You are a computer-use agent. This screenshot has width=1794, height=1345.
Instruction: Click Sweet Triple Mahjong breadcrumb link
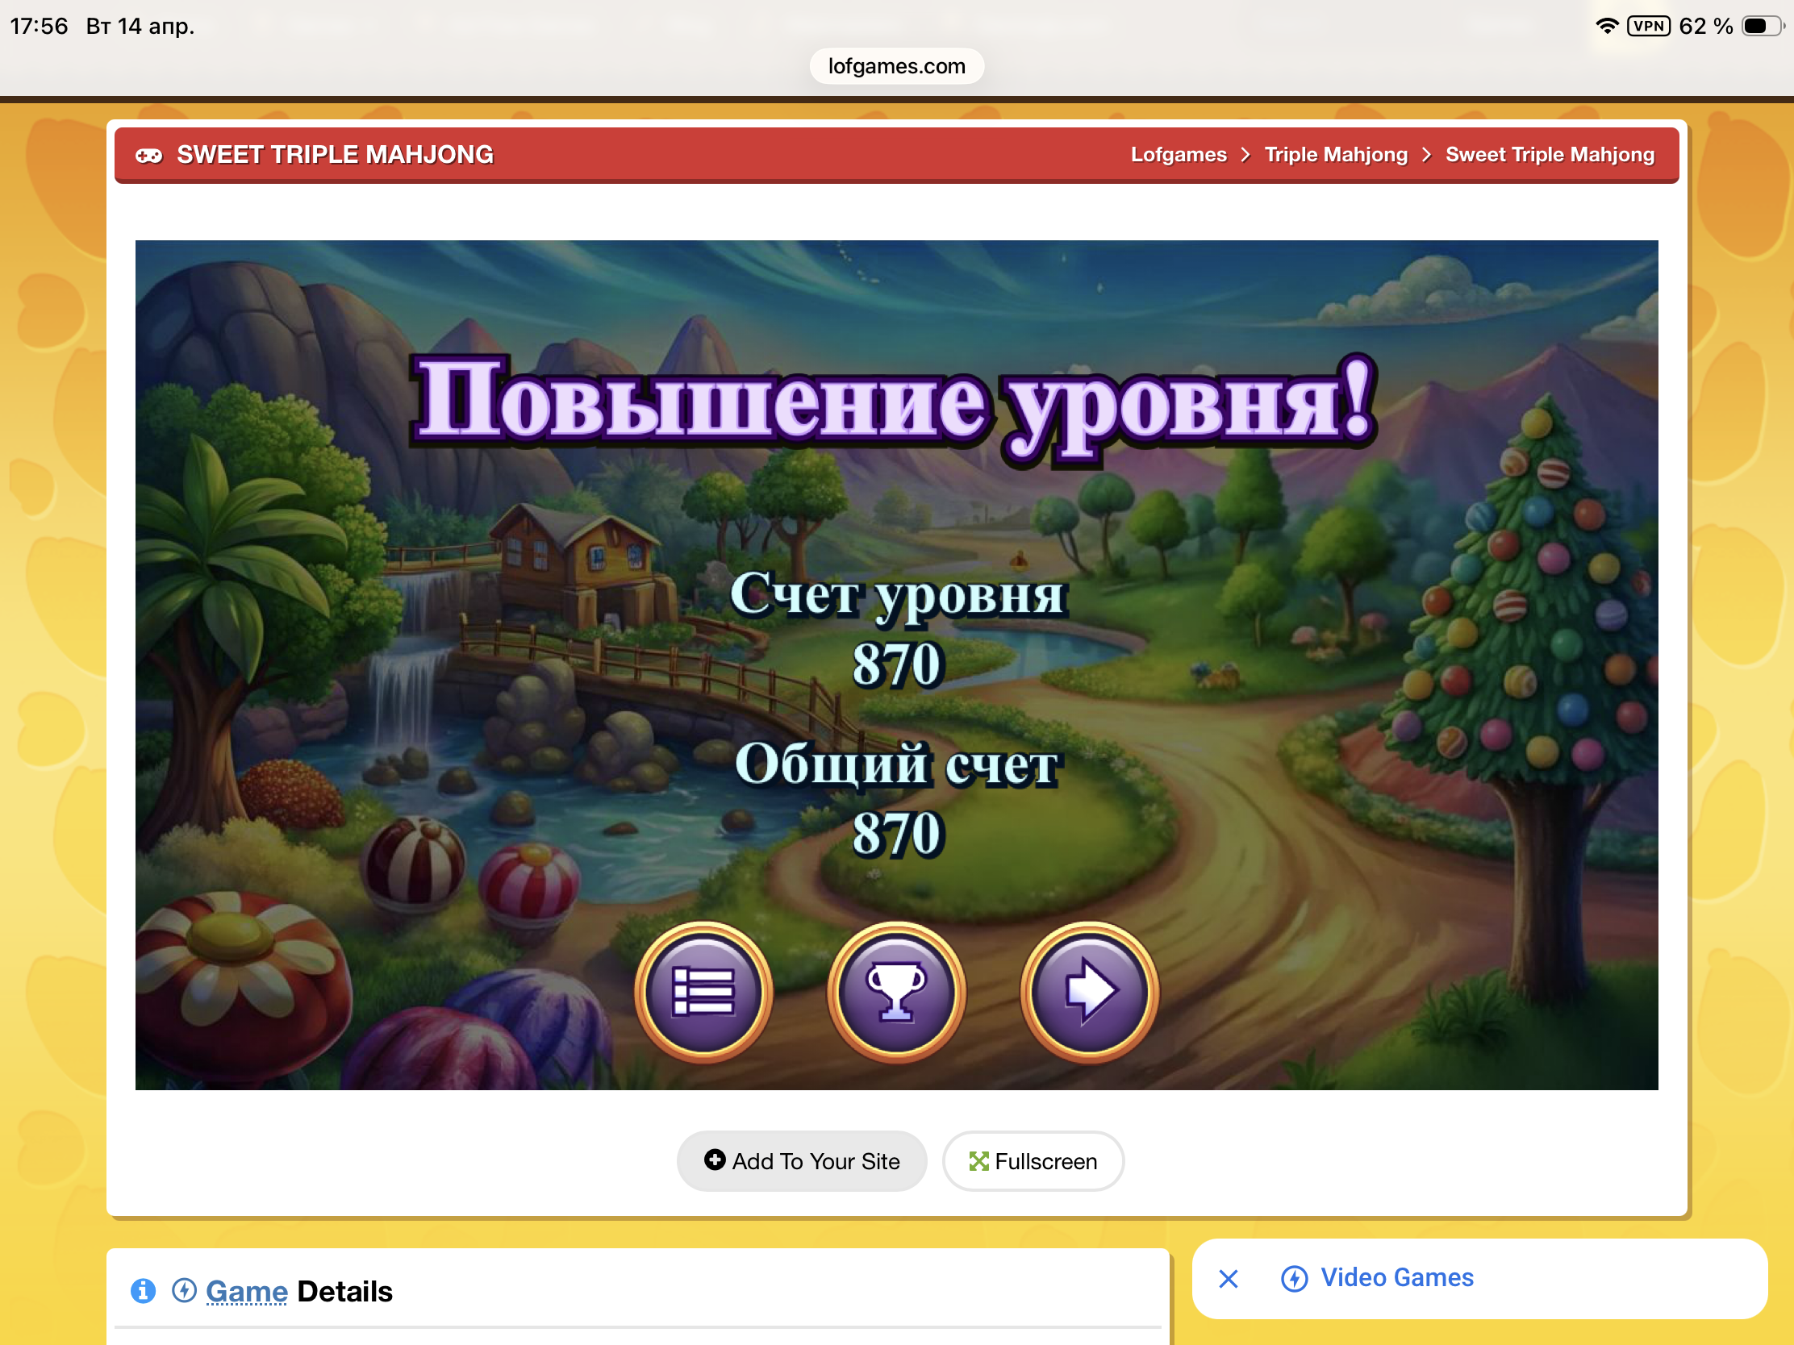1549,155
